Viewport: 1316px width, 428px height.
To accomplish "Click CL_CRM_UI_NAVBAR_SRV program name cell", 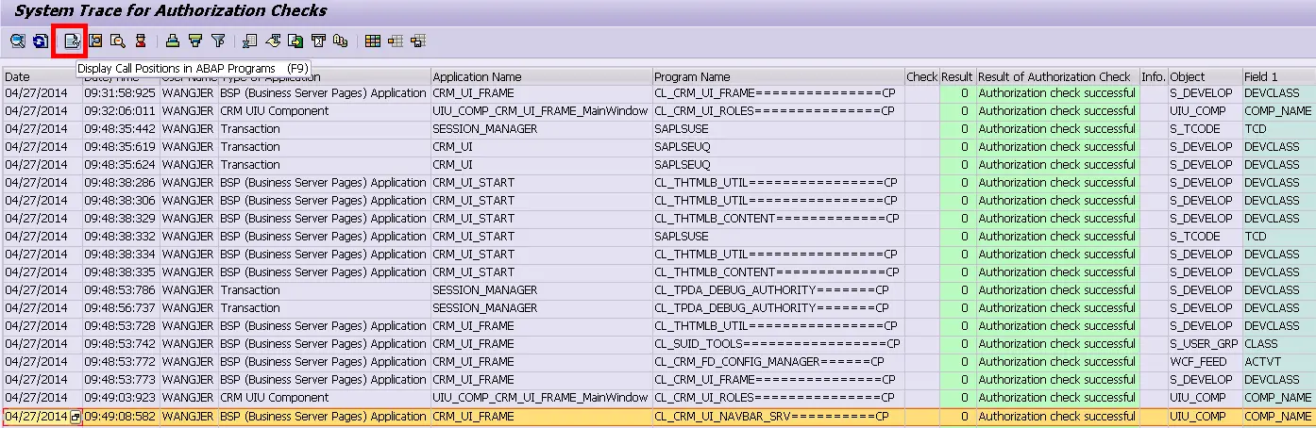I will 778,416.
